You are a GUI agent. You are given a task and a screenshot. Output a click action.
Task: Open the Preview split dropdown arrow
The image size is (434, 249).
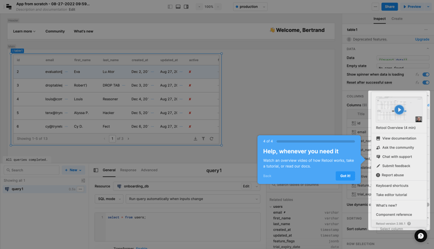(428, 7)
